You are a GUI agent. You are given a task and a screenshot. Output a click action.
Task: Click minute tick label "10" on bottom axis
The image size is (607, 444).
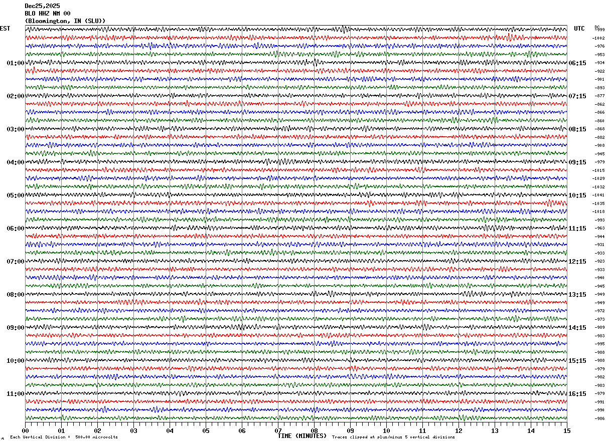pos(386,430)
